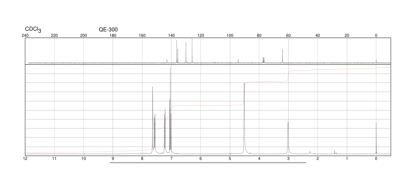Click the 1 ppm proton axis label
The height and width of the screenshot is (180, 418).
(347, 159)
